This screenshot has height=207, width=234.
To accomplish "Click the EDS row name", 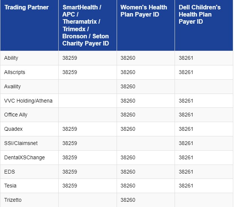I will pos(9,172).
